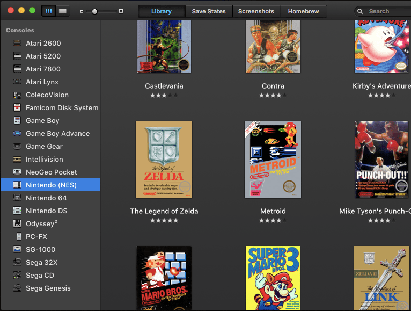This screenshot has height=311, width=411.
Task: Click the Contra title text
Action: tap(273, 86)
